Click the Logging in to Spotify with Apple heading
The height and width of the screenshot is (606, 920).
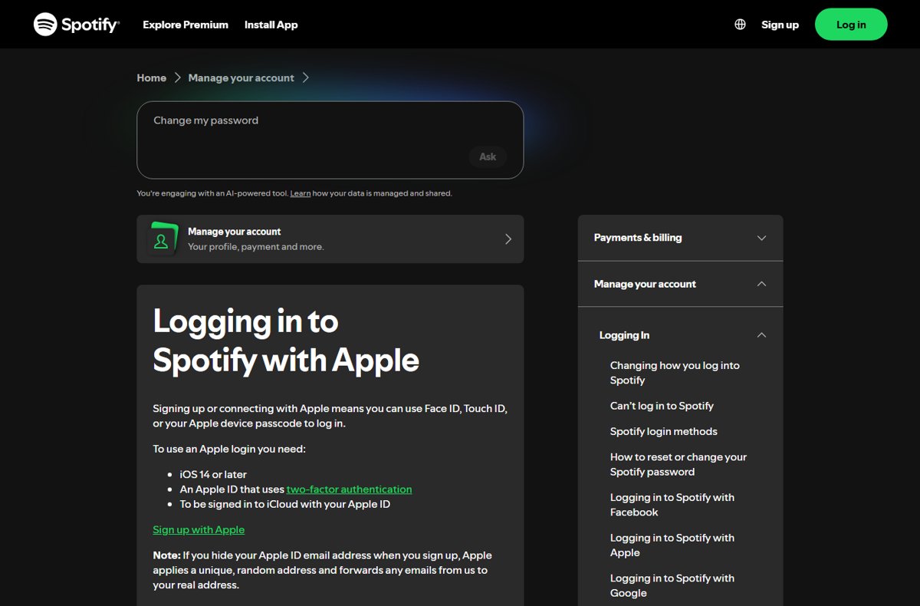coord(286,341)
